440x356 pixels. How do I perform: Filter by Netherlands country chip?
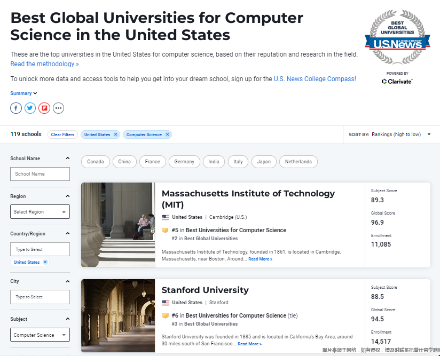298,162
